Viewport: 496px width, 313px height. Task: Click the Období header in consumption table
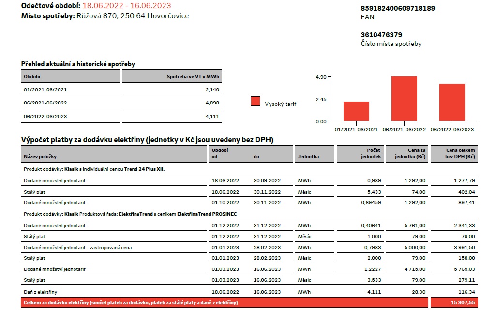[x=32, y=76]
